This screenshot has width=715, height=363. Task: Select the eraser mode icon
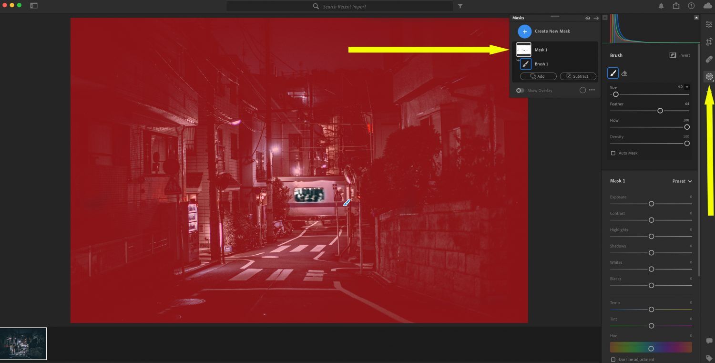(624, 73)
